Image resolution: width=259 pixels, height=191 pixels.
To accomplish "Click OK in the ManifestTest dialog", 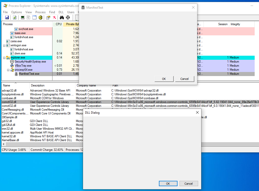I will tap(164, 79).
